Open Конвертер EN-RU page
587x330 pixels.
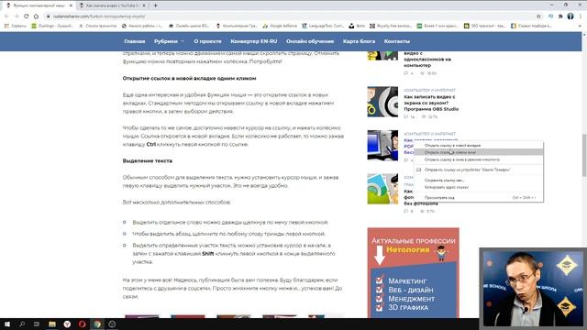[x=254, y=41]
